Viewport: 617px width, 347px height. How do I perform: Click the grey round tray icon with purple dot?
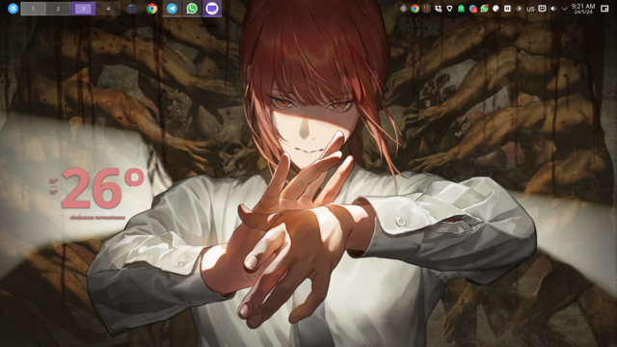[403, 9]
